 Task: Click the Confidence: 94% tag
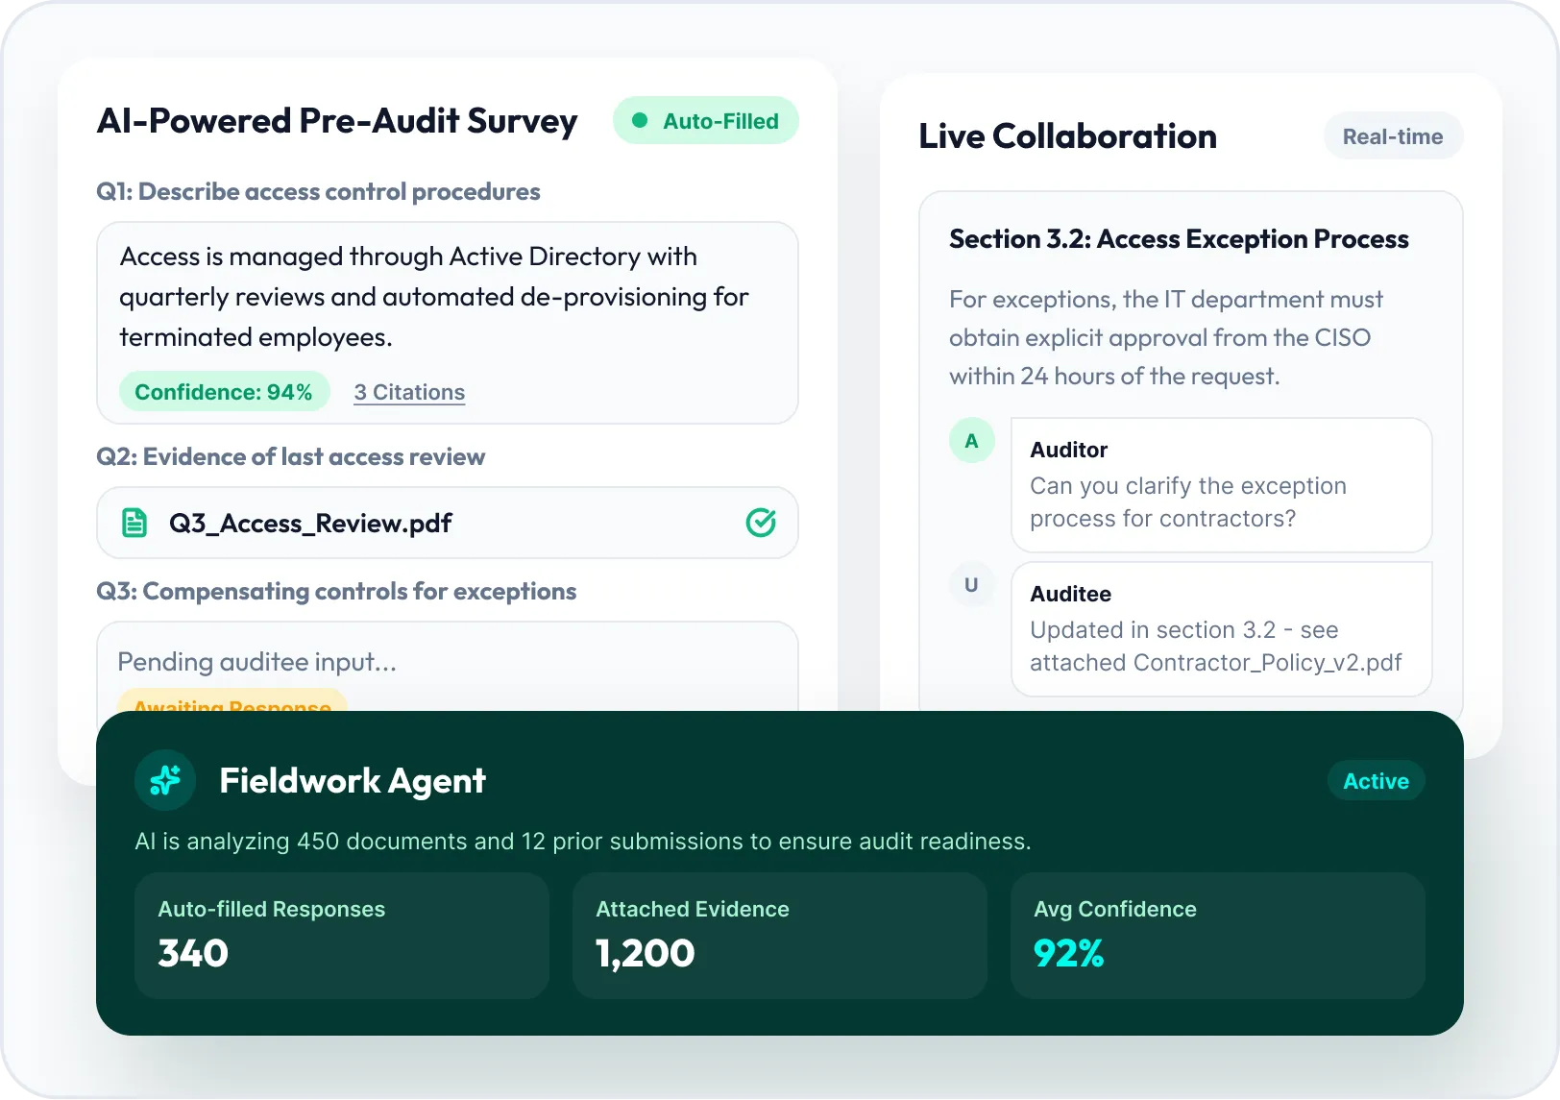[224, 392]
